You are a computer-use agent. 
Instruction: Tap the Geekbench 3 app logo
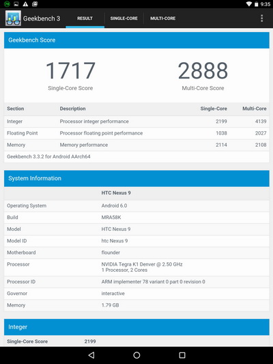click(x=13, y=18)
